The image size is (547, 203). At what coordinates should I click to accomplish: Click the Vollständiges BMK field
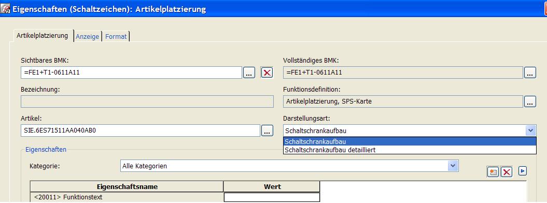tap(403, 72)
